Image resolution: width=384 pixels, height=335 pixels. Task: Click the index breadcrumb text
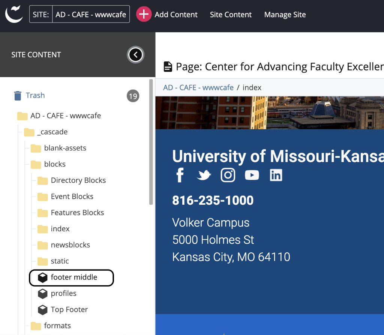coord(252,88)
